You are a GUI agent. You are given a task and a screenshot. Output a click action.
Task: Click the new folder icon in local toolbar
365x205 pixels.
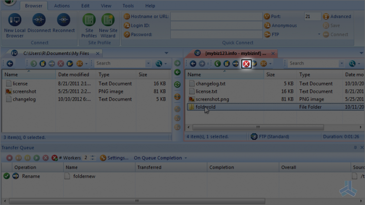(x=43, y=64)
